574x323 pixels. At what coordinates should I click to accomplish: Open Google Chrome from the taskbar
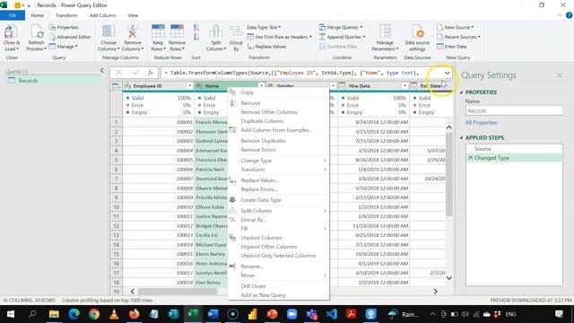pyautogui.click(x=94, y=314)
